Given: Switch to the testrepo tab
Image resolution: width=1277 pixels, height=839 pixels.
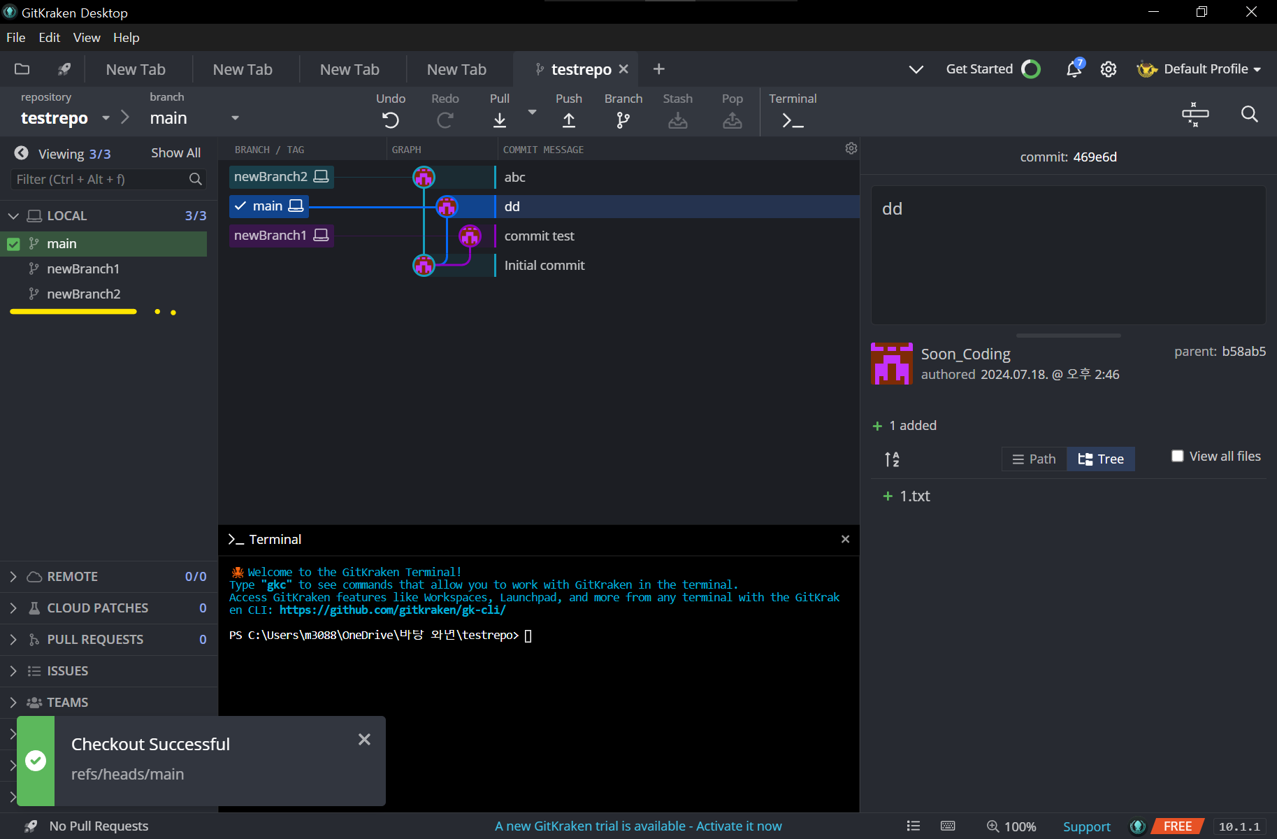Looking at the screenshot, I should click(575, 69).
